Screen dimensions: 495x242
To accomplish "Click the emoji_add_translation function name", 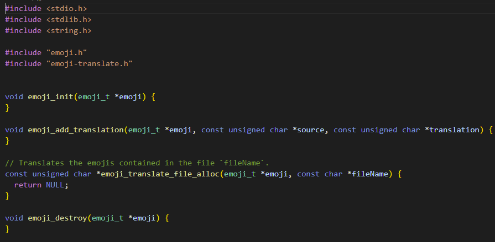I will [75, 130].
